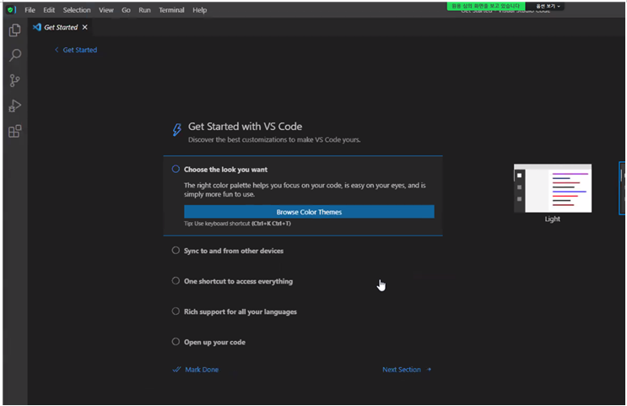Open the Help menu
The height and width of the screenshot is (406, 627).
[199, 10]
